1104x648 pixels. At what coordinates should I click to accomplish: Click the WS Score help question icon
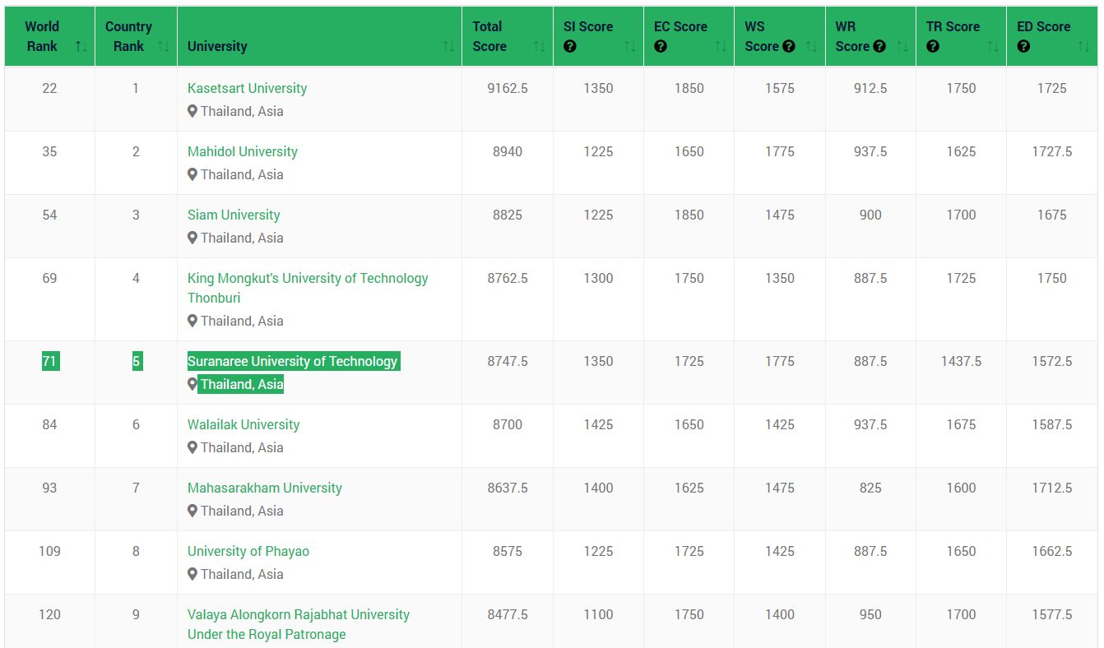tap(789, 47)
